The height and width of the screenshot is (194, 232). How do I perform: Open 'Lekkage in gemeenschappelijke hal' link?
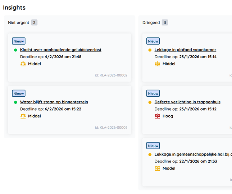193,154
